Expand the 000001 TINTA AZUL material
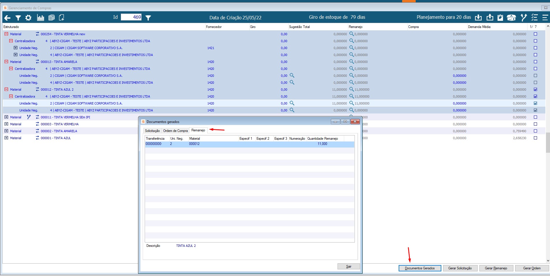This screenshot has width=550, height=276. 6,138
